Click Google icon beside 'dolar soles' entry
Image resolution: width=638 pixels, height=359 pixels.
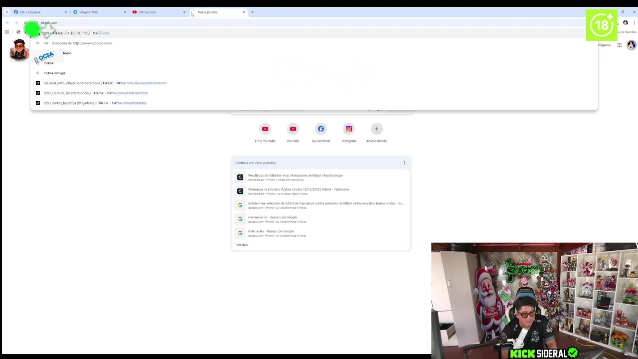click(240, 233)
